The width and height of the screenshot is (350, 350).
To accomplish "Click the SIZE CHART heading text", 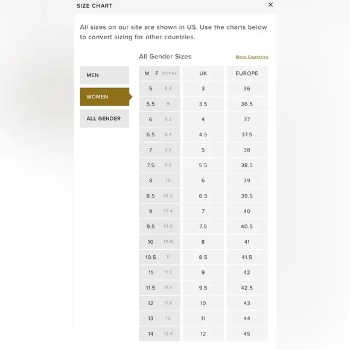I will pos(94,6).
